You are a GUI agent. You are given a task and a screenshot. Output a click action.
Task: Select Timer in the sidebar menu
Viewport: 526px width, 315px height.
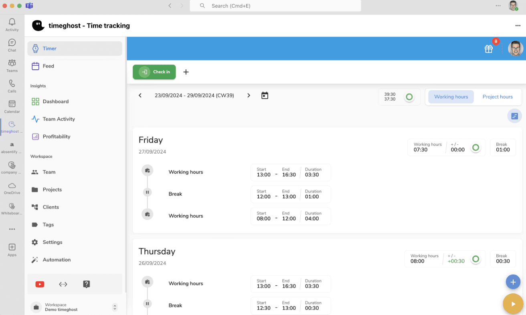pos(75,48)
